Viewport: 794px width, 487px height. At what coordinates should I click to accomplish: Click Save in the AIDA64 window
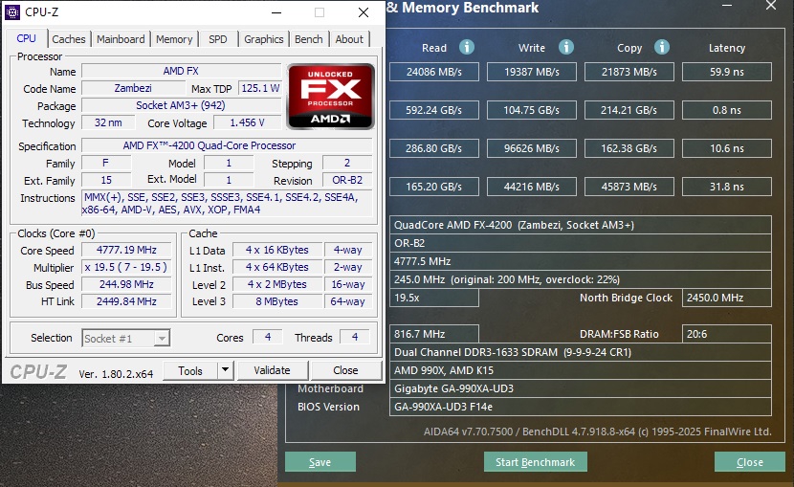point(320,462)
